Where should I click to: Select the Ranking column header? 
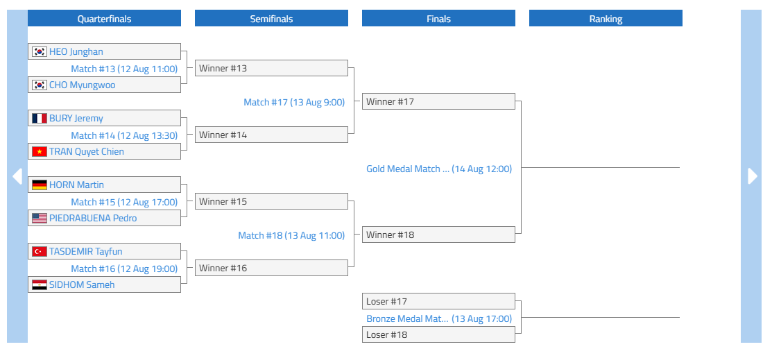tap(606, 19)
